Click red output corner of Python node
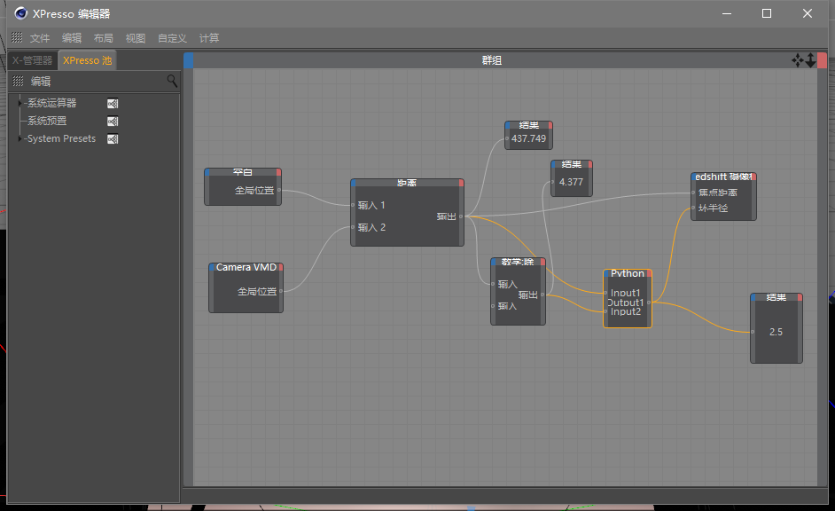The height and width of the screenshot is (511, 835). 649,273
